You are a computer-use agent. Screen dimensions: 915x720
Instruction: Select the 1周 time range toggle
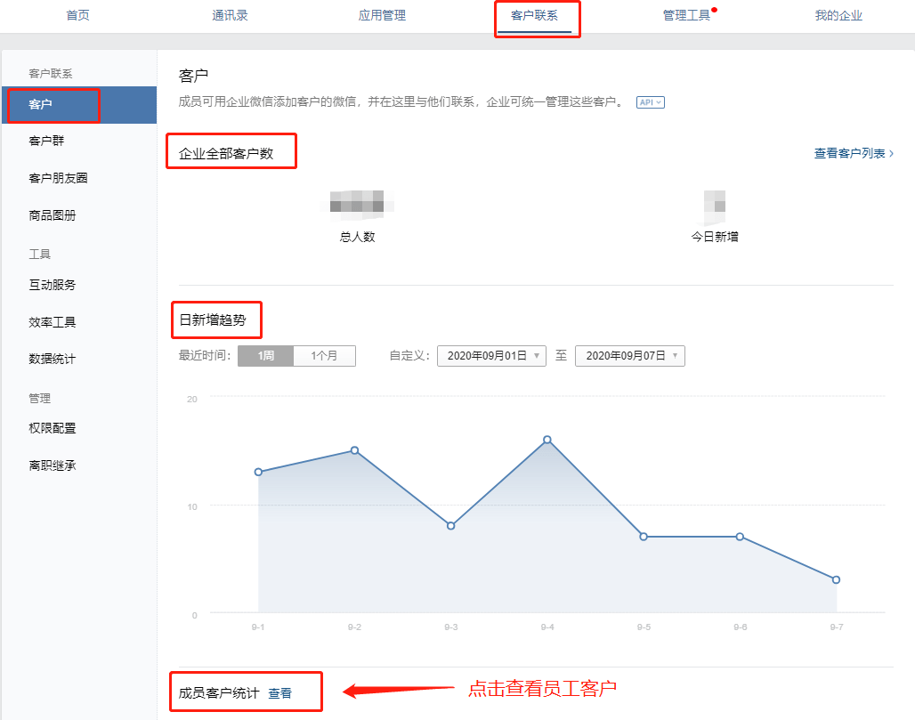tap(265, 356)
